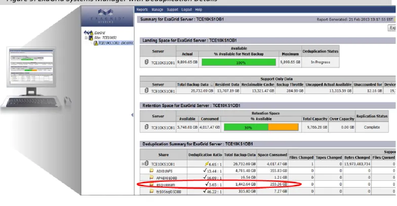Viewport: 397px width, 206px height.
Task: Open the AIX01NFS share row
Action: (x=164, y=171)
